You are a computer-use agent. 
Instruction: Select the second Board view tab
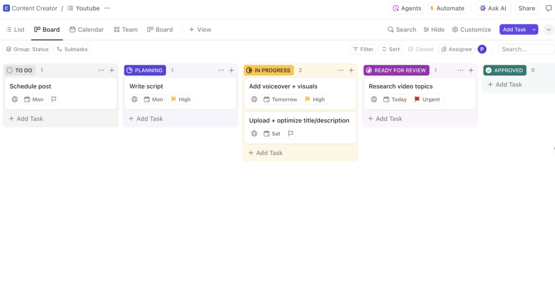point(160,29)
